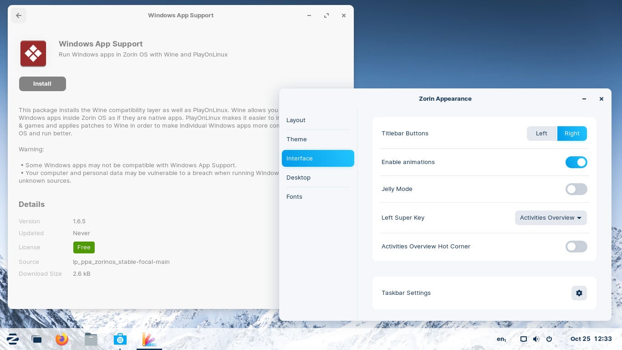Screen dimensions: 622x350
Task: Open the Zorin start menu
Action: (x=13, y=339)
